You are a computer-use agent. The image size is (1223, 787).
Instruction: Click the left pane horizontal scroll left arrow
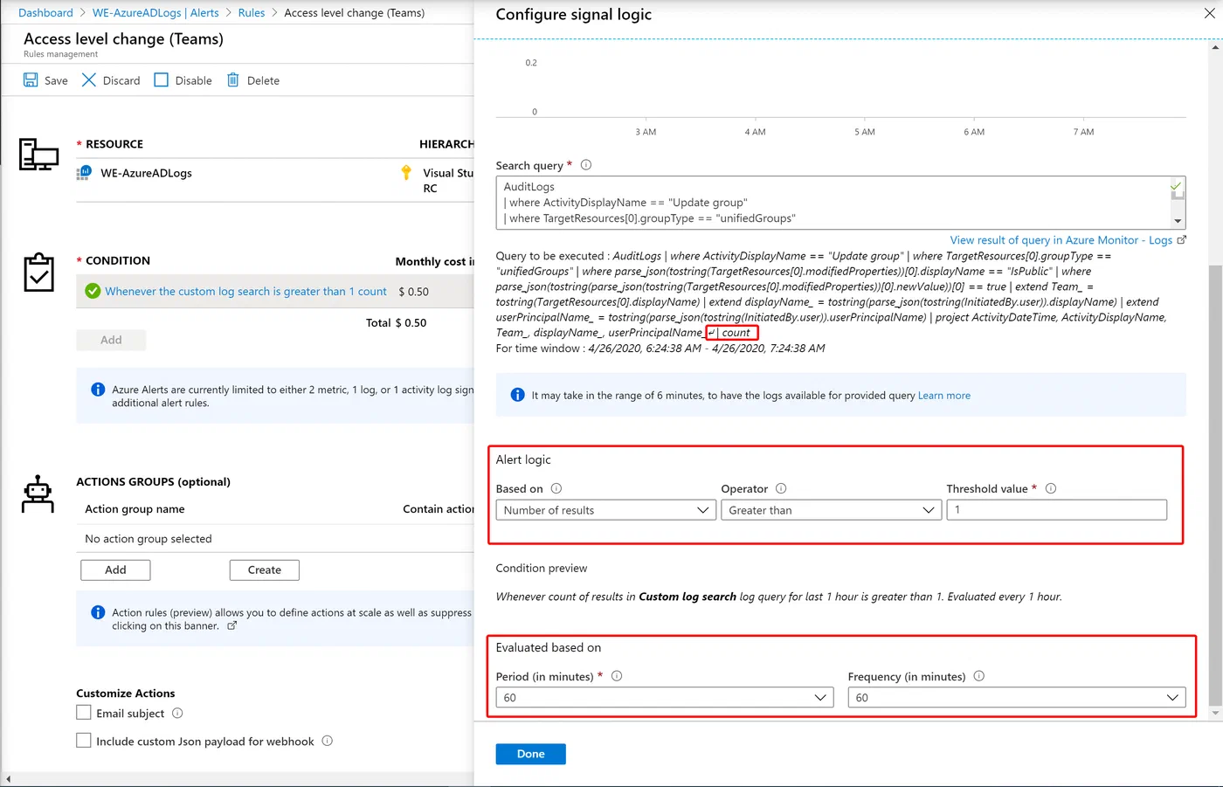click(8, 779)
